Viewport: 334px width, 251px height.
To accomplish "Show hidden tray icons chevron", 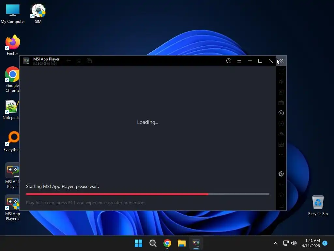I will 275,243.
